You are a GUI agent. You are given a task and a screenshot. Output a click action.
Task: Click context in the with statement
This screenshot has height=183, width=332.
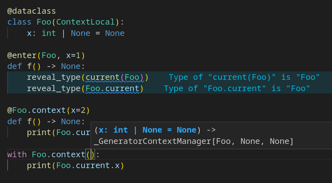pos(68,154)
